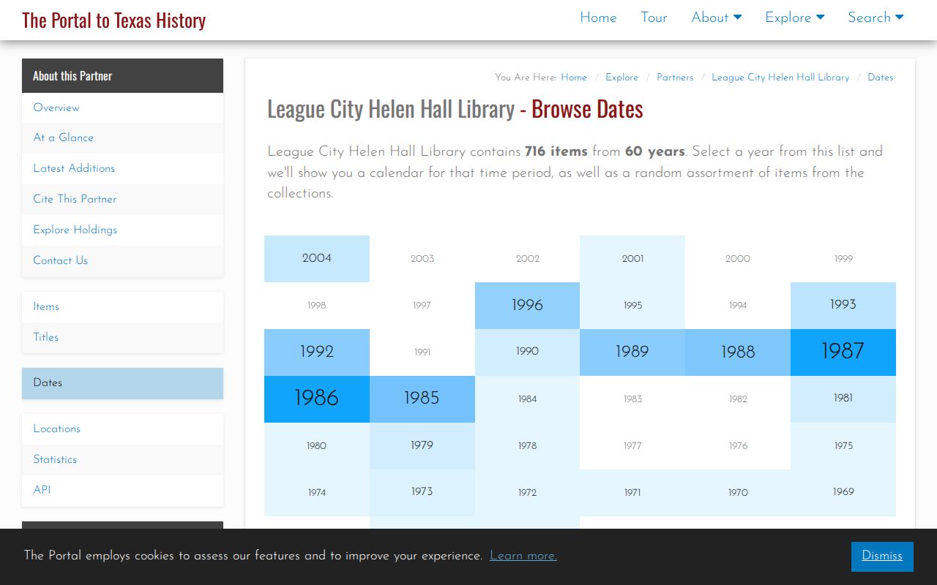Screen dimensions: 937x585
Task: Open League City Helen Hall Library breadcrumb
Action: (x=780, y=78)
